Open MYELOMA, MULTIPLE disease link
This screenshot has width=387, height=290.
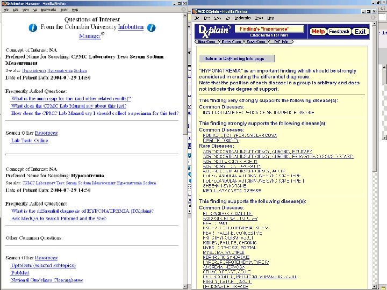224,252
